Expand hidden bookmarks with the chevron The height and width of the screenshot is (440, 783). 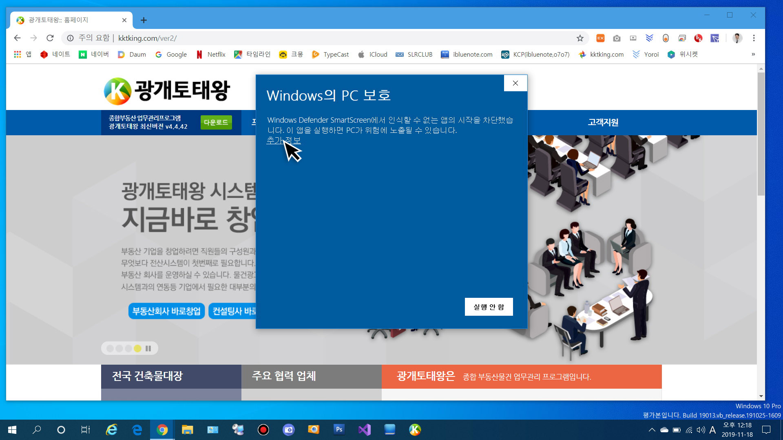(x=753, y=54)
